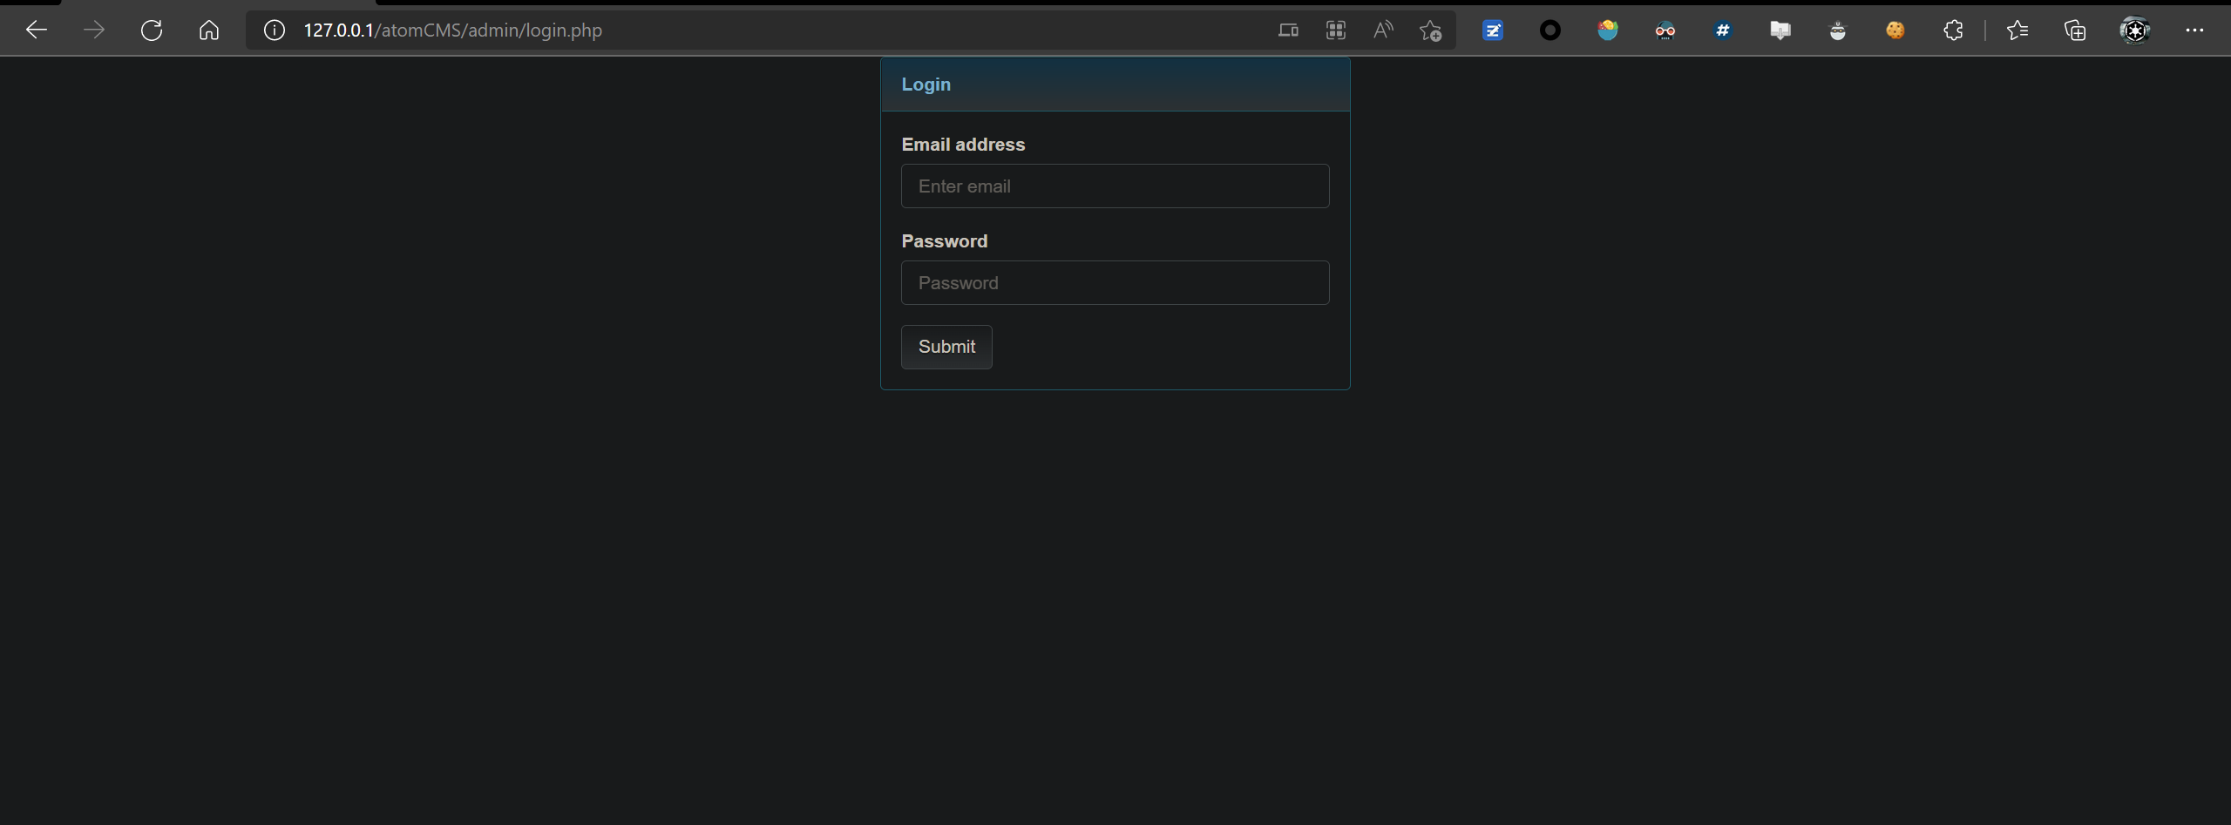
Task: Open the Extensions puzzle piece menu
Action: (x=1953, y=30)
